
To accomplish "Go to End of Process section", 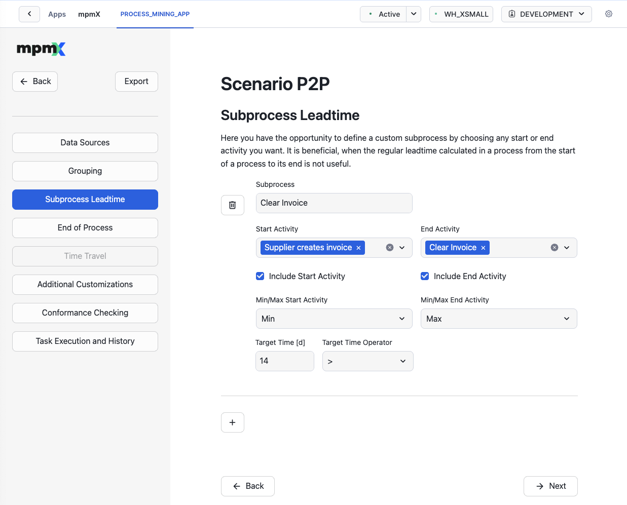I will coord(85,228).
